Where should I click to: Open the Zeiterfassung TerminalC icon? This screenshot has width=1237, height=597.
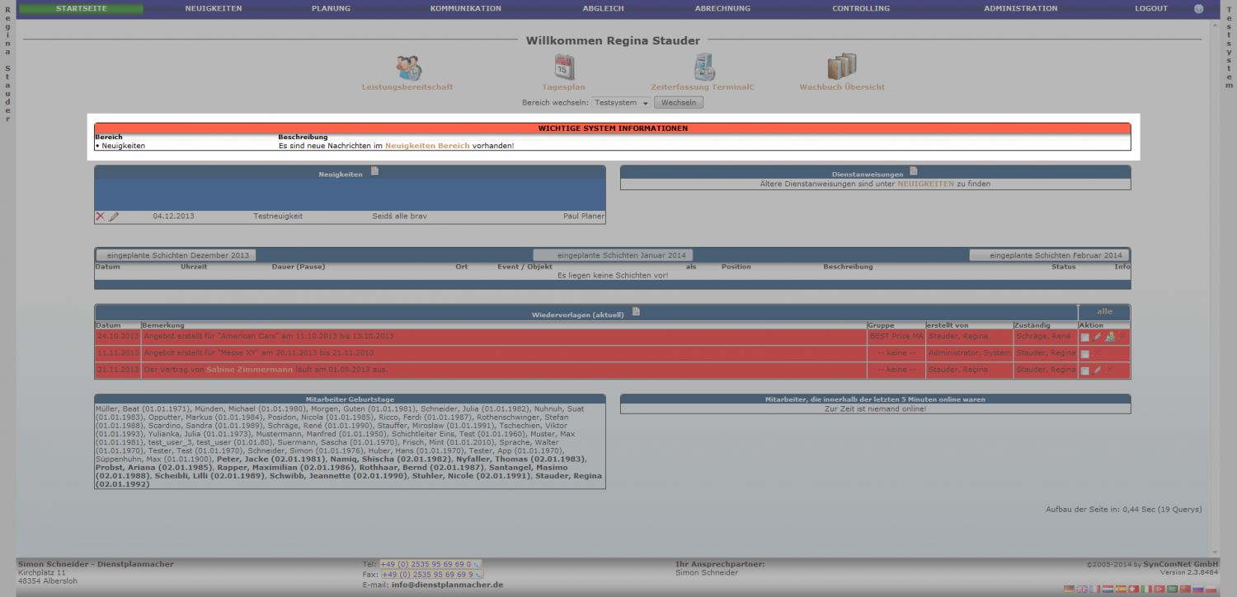703,67
